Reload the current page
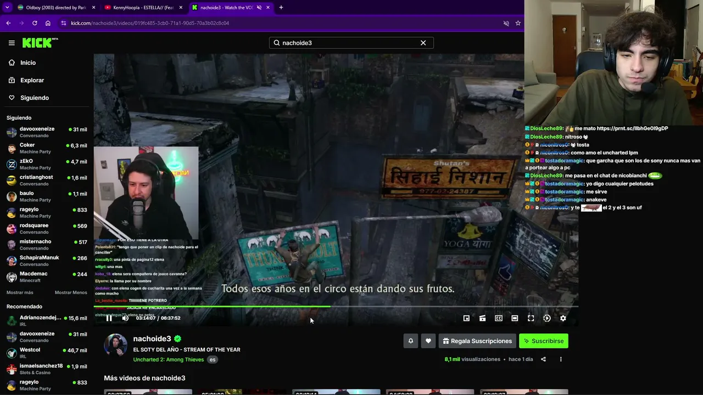Viewport: 703px width, 395px height. (35, 23)
